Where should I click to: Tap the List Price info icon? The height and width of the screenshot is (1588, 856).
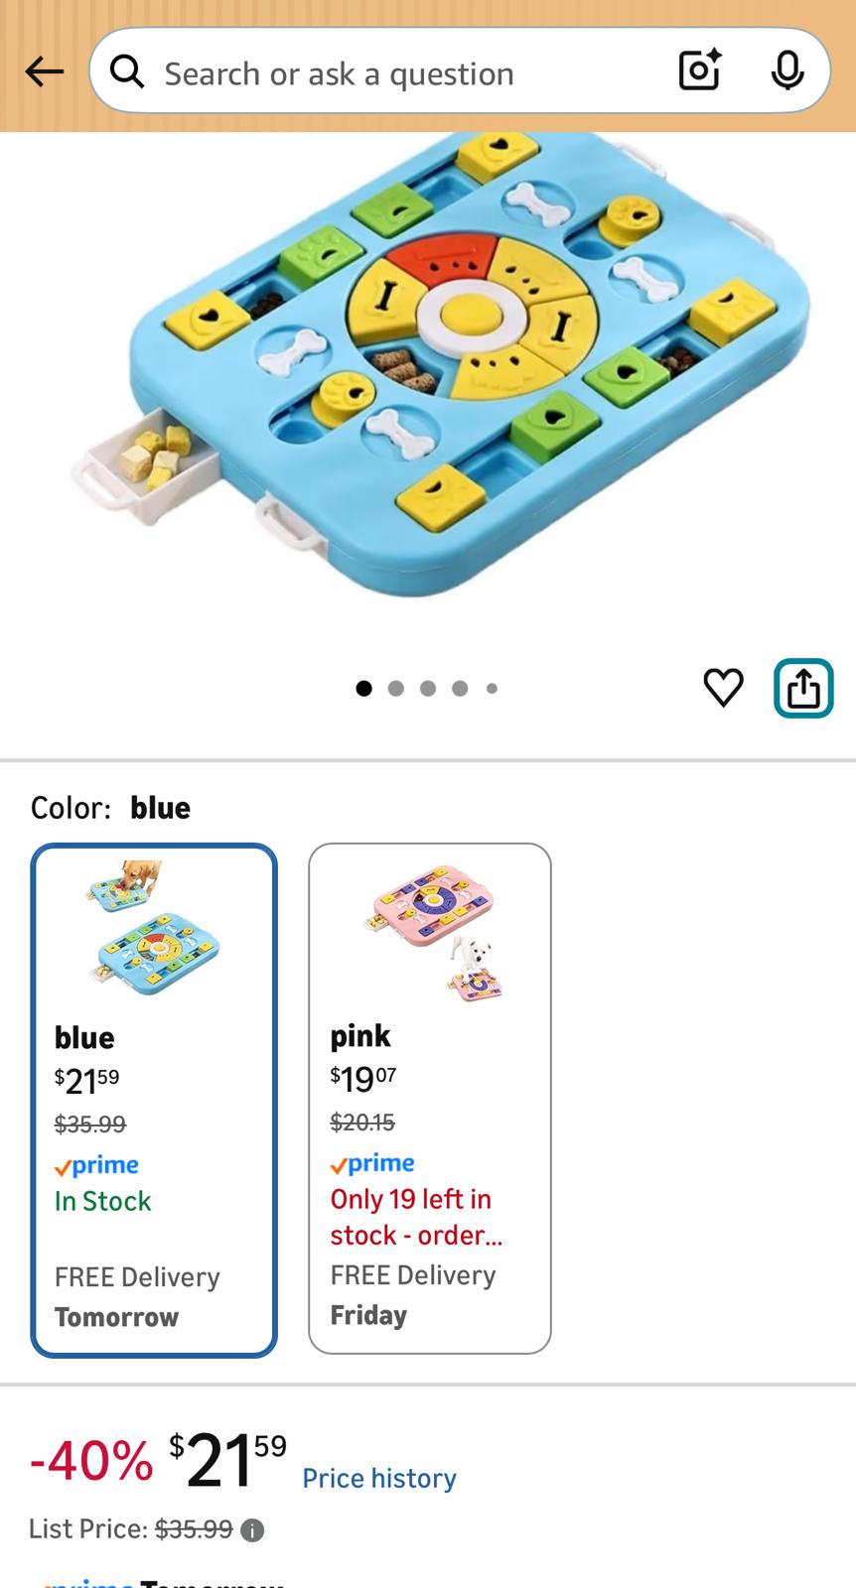pos(253,1530)
